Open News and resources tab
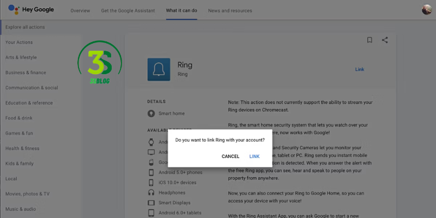Screen dimensions: 436x218 tap(230, 11)
